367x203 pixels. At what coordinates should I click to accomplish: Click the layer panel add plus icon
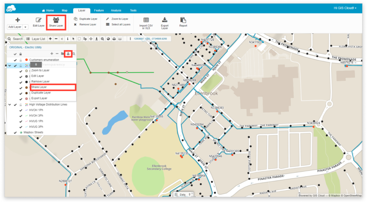[x=52, y=54]
